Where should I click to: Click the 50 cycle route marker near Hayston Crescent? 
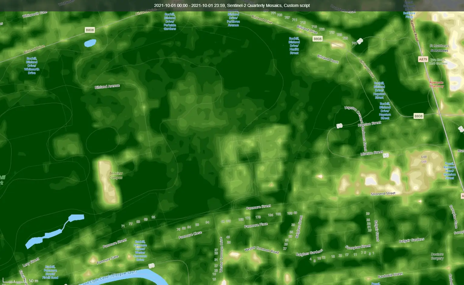339,126
